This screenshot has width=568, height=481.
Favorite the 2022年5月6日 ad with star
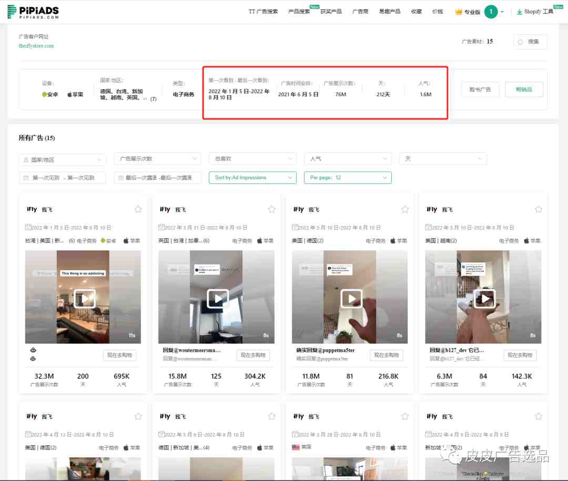(272, 416)
